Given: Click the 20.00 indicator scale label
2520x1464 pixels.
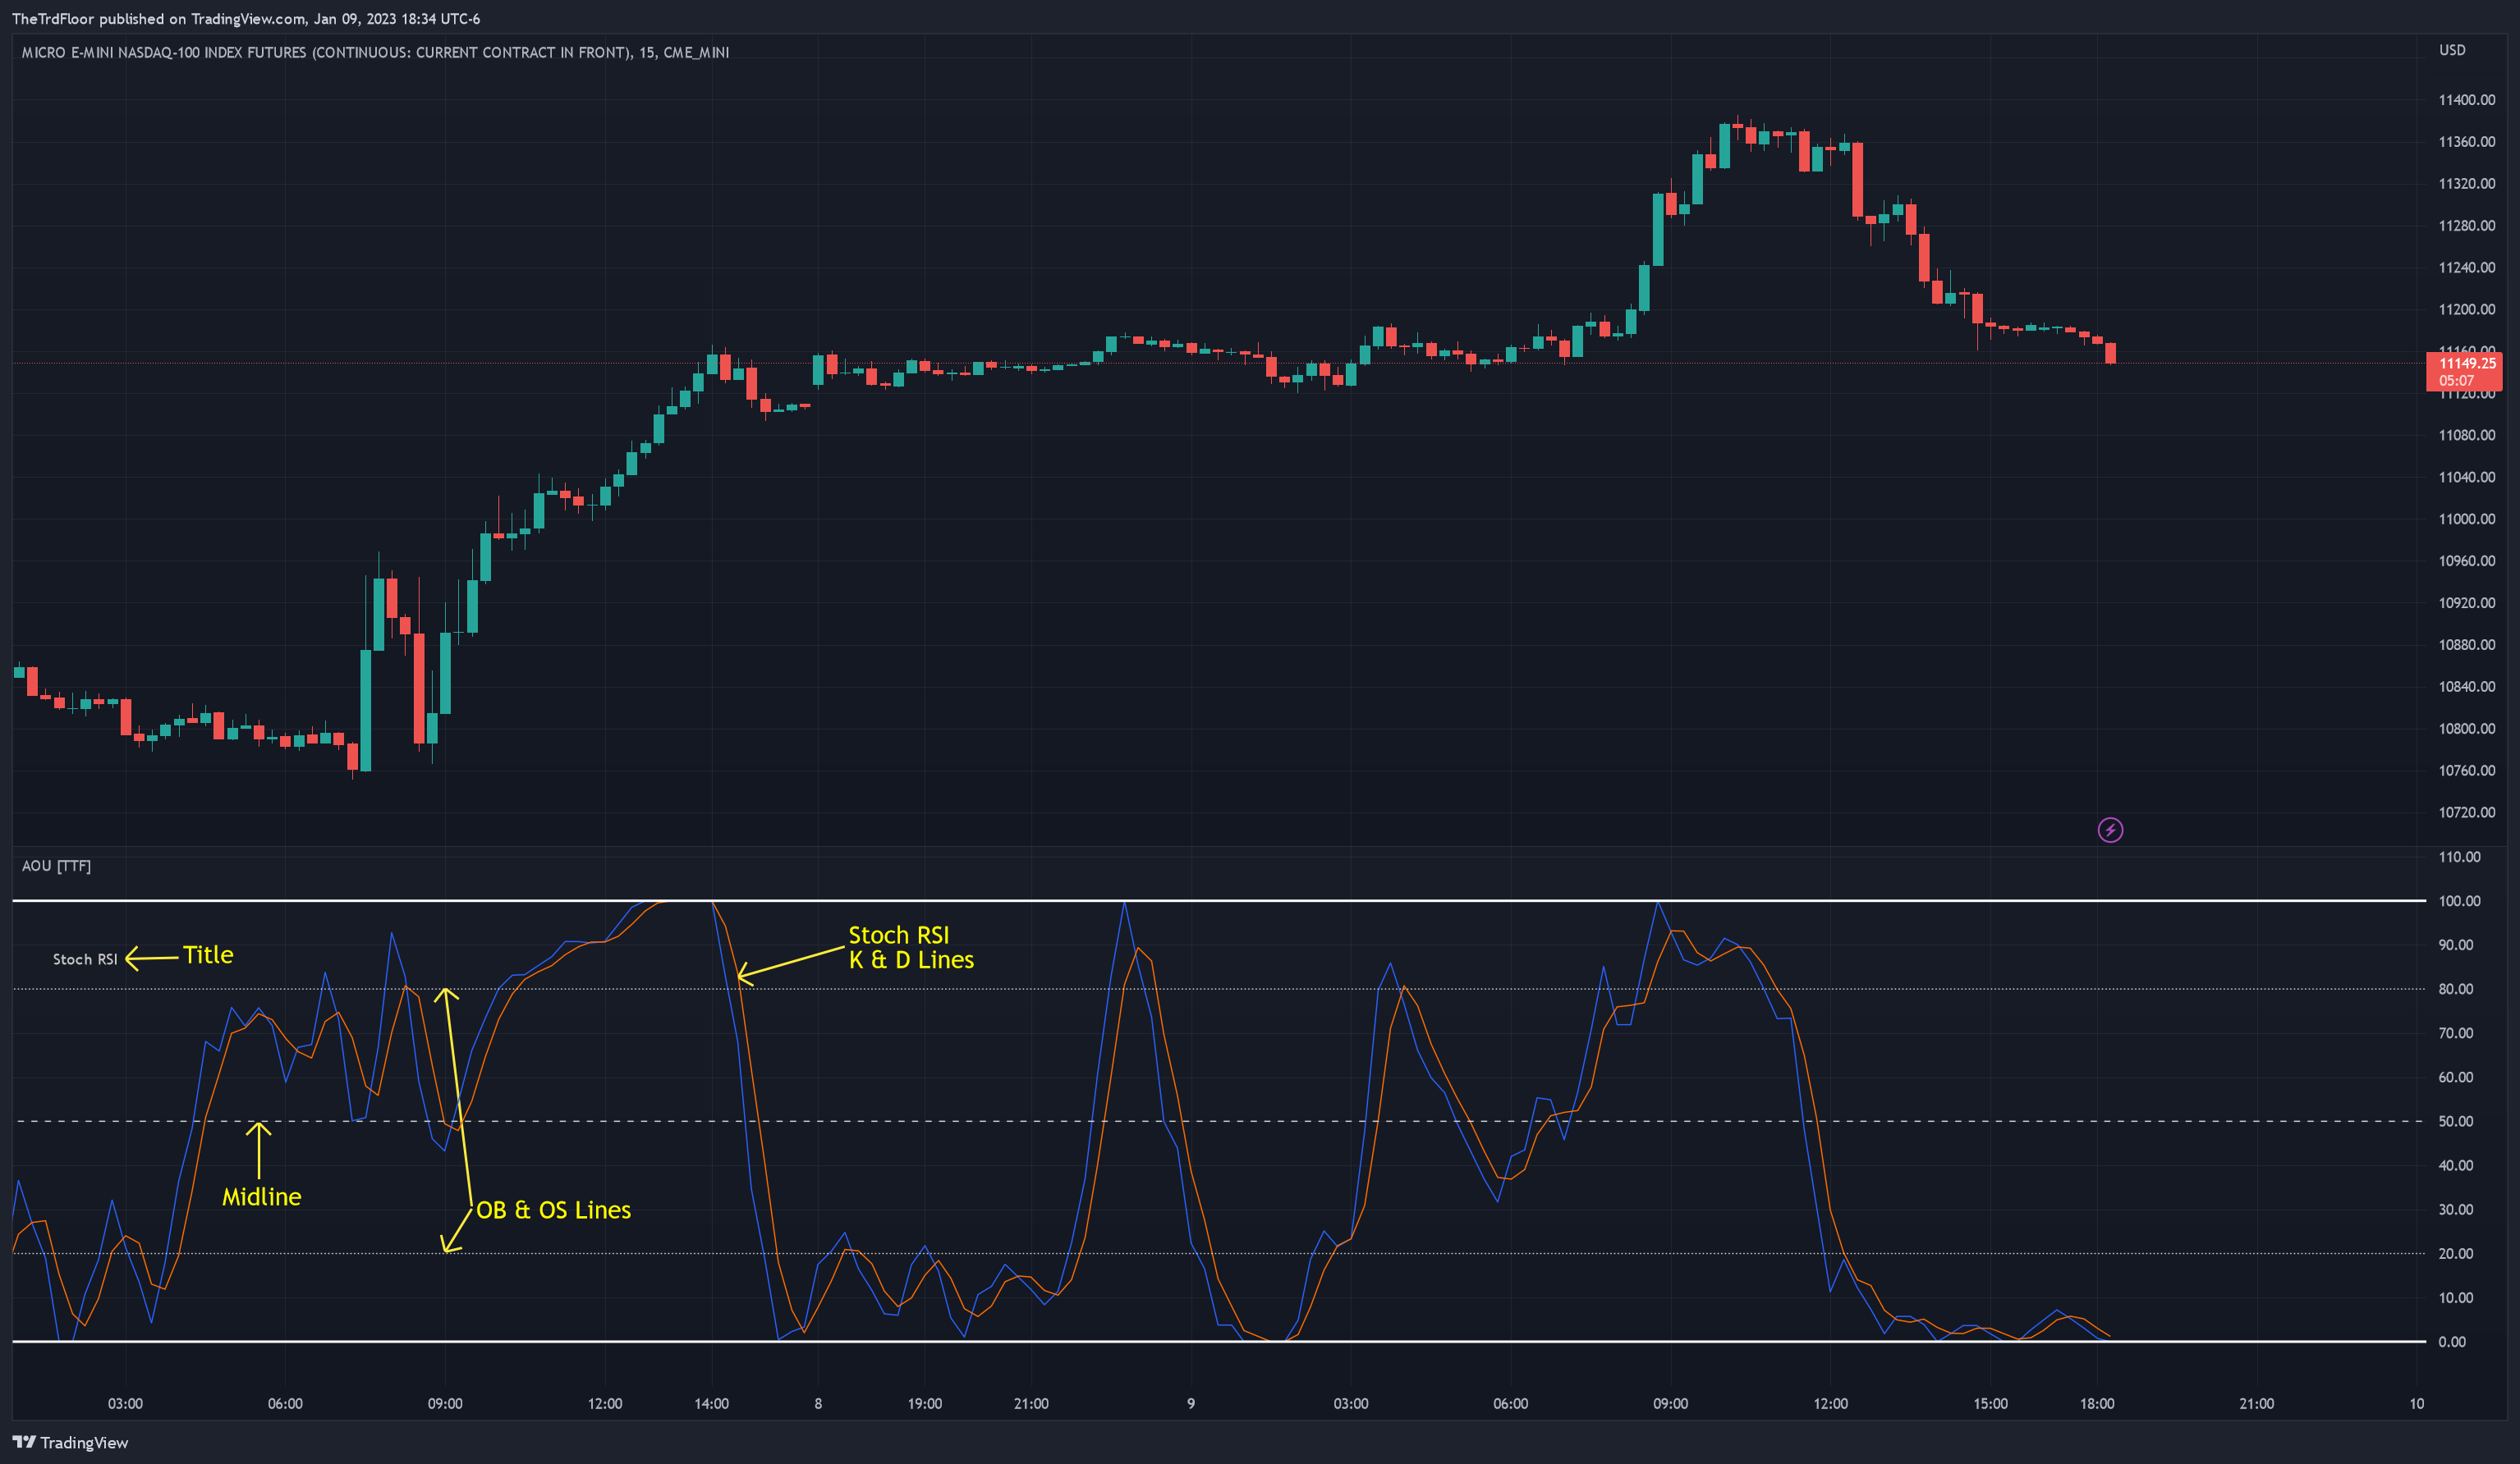Looking at the screenshot, I should [2455, 1253].
